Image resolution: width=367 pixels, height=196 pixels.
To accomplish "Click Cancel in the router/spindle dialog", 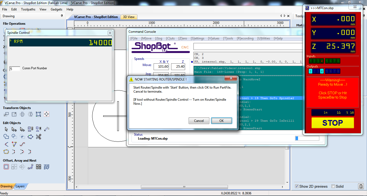I will tap(199, 121).
